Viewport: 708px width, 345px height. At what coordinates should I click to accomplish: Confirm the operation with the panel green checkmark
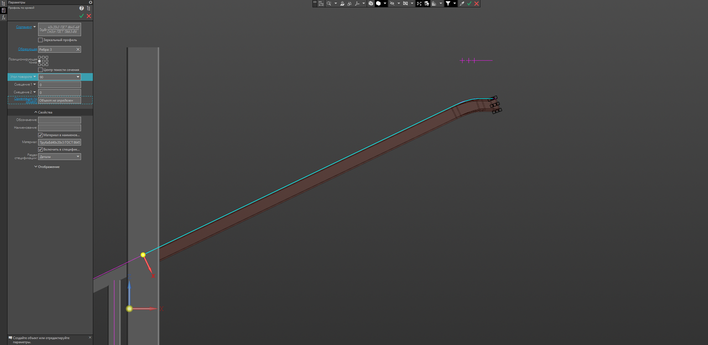81,16
